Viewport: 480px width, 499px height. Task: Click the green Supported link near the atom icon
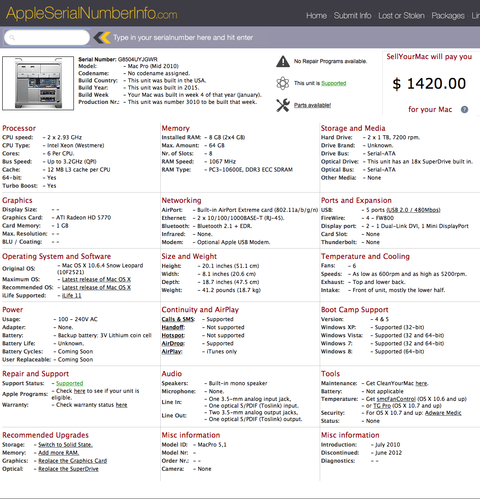334,83
